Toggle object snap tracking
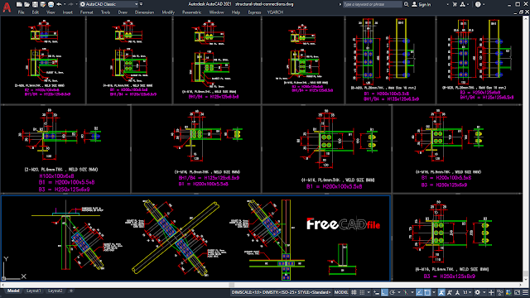 point(419,292)
